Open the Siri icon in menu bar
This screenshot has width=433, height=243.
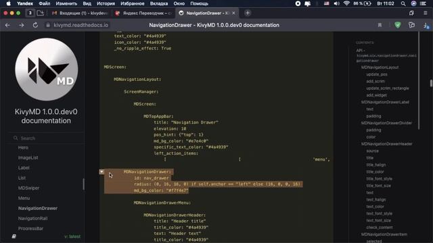pyautogui.click(x=413, y=3)
